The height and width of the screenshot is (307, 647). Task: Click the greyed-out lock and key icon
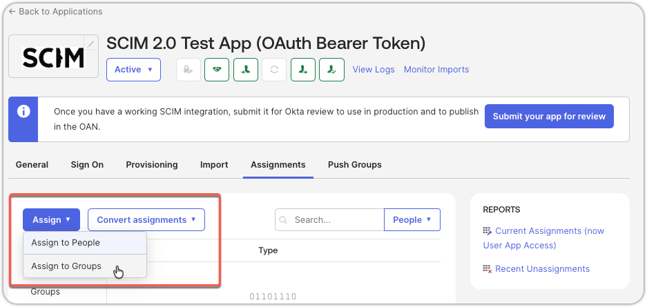189,70
